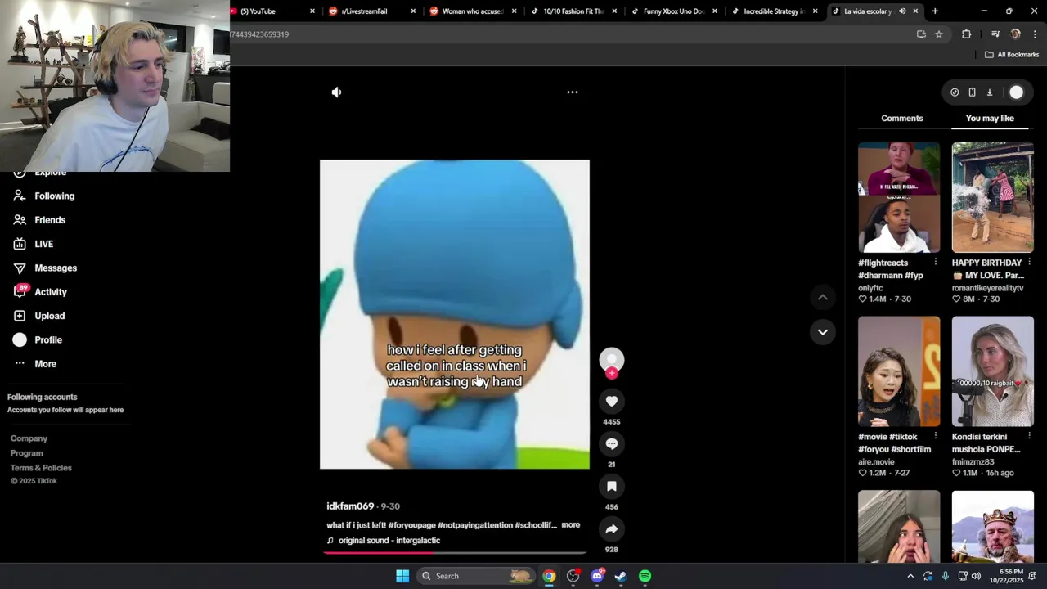Viewport: 1047px width, 589px height.
Task: Click the download app icon in top pill
Action: 989,92
